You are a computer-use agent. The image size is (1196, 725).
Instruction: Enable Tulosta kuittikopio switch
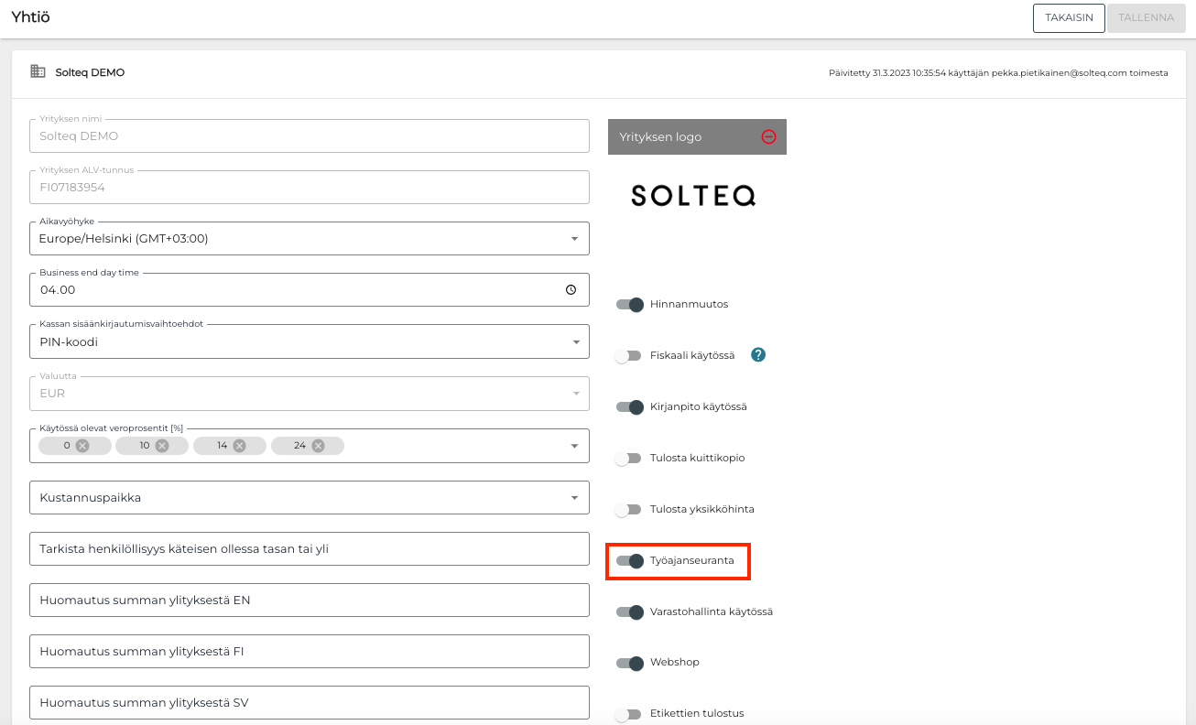click(628, 459)
